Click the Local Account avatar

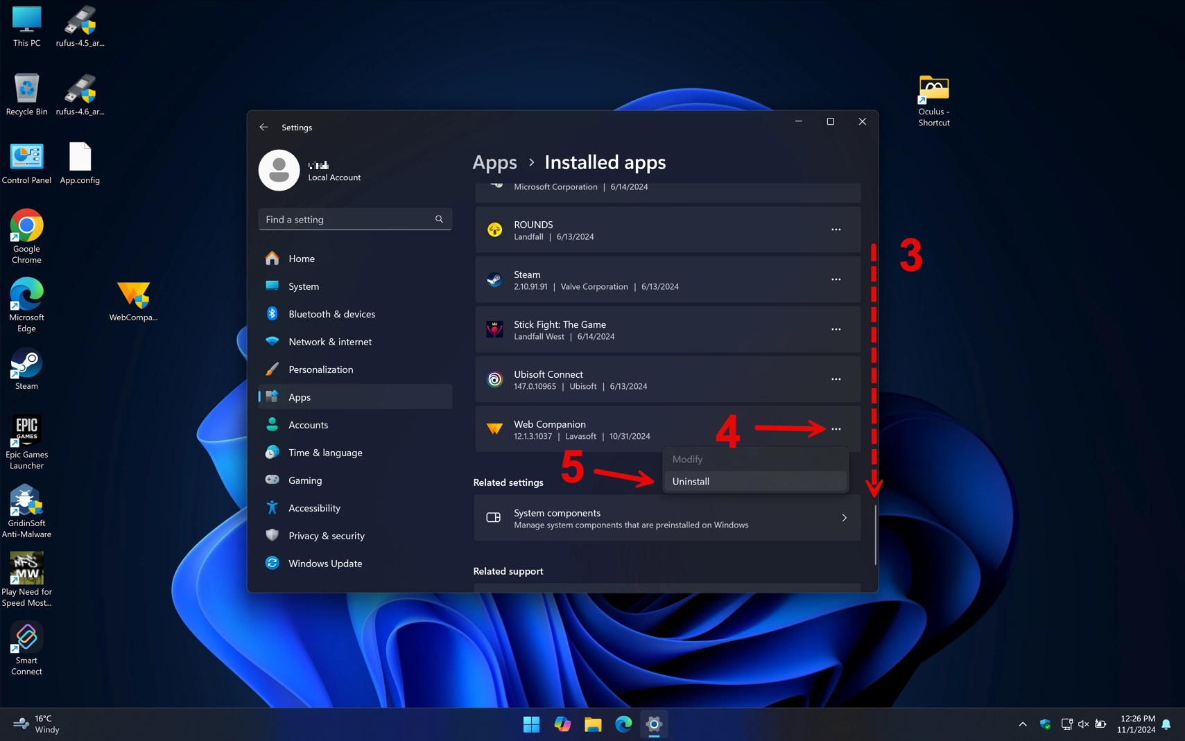[x=279, y=170]
